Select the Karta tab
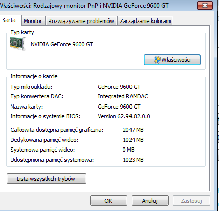This screenshot has height=211, width=219. coord(9,20)
